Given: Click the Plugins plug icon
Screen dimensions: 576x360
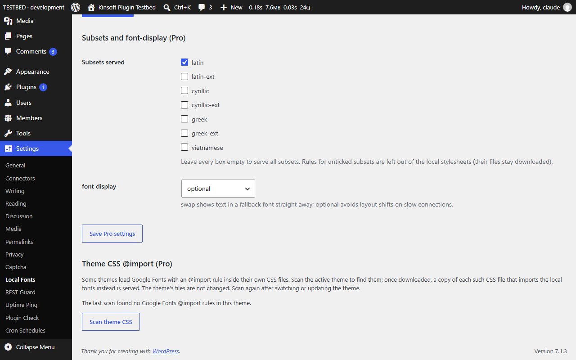Looking at the screenshot, I should pos(8,87).
